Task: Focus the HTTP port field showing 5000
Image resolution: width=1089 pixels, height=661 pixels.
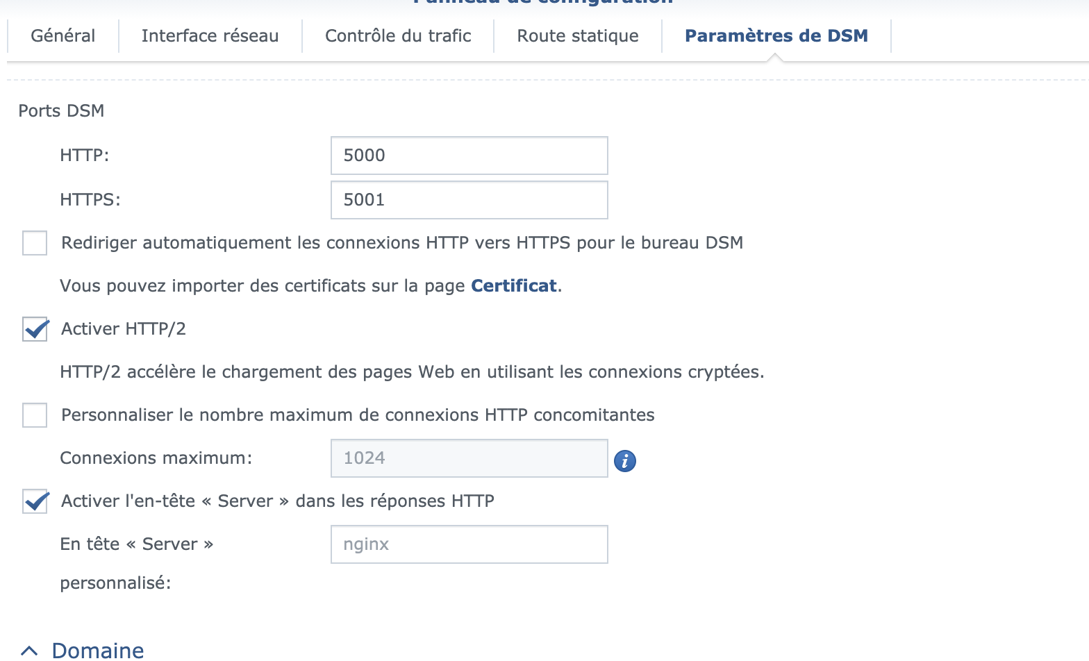Action: (x=469, y=156)
